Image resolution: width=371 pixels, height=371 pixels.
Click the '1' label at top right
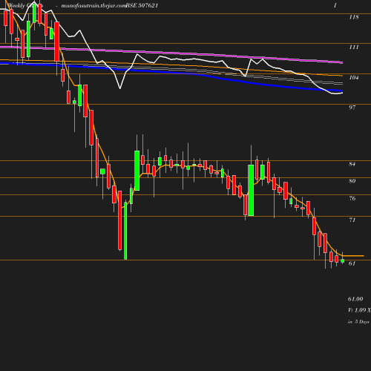(335, 5)
